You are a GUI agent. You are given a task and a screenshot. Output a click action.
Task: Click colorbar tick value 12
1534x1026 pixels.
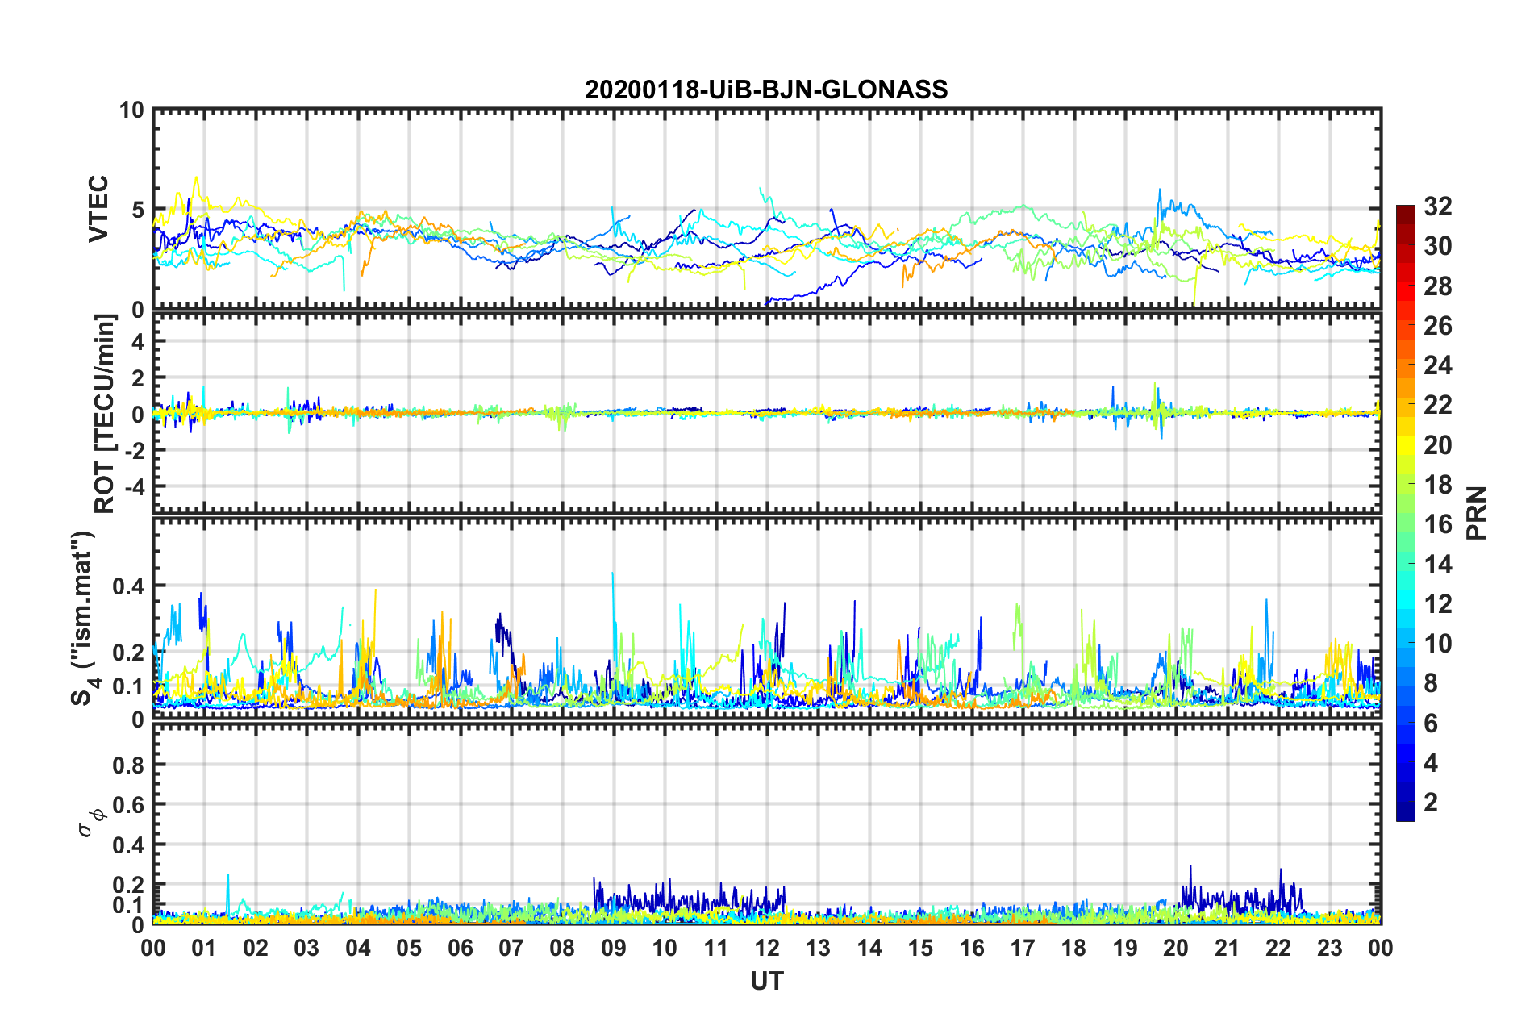pos(1437,604)
